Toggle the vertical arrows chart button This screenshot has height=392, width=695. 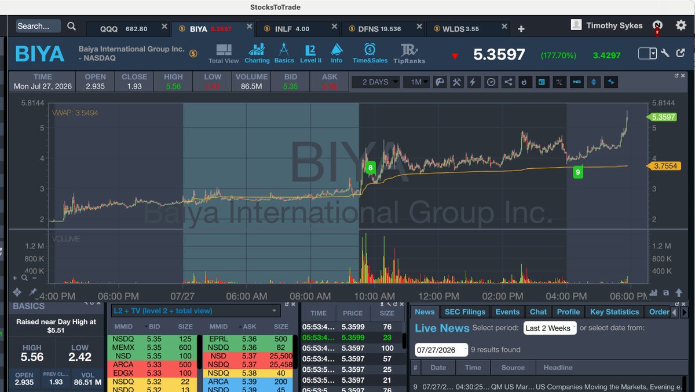coord(593,82)
